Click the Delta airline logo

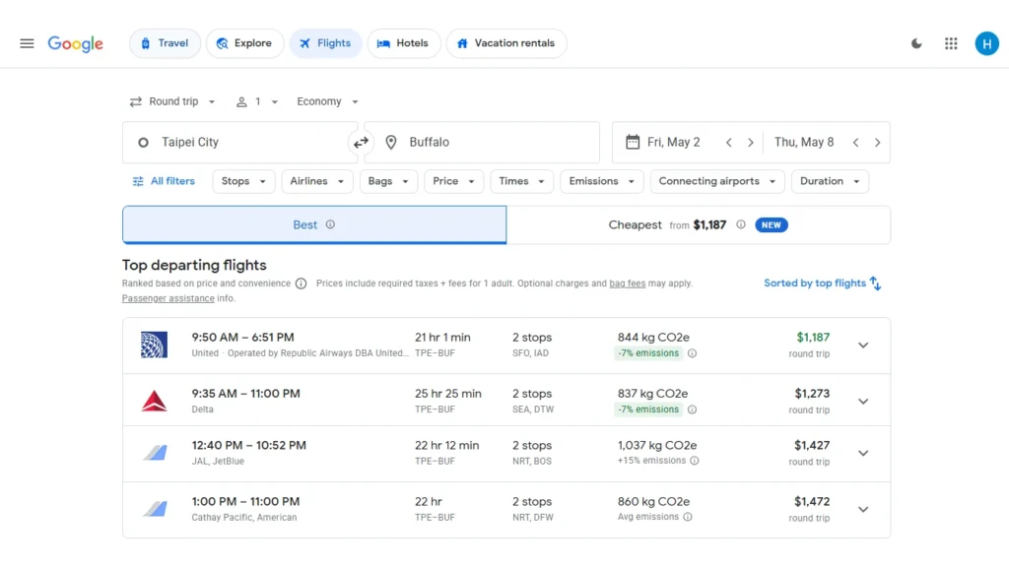154,402
